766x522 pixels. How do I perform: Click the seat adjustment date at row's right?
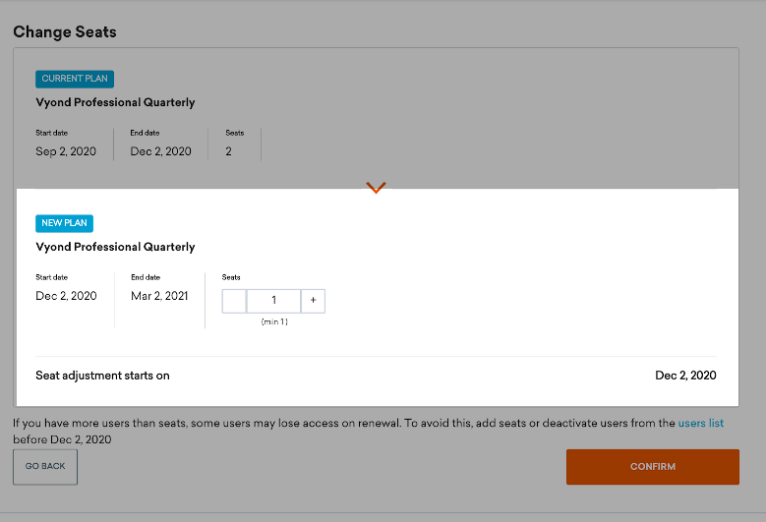pos(685,376)
